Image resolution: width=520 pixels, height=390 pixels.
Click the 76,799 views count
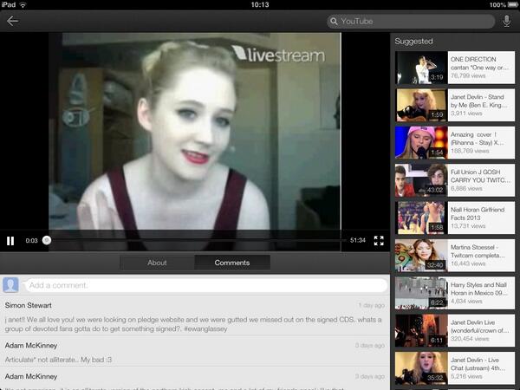(468, 76)
